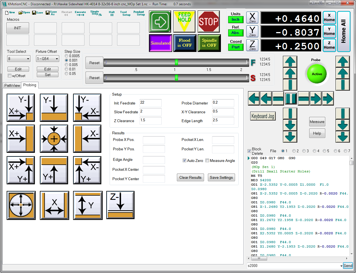356x273 pixels.
Task: Click the X width measurement probe icon
Action: [55, 205]
